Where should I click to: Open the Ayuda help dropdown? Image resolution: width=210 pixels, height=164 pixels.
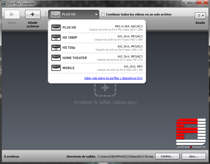pos(200,16)
